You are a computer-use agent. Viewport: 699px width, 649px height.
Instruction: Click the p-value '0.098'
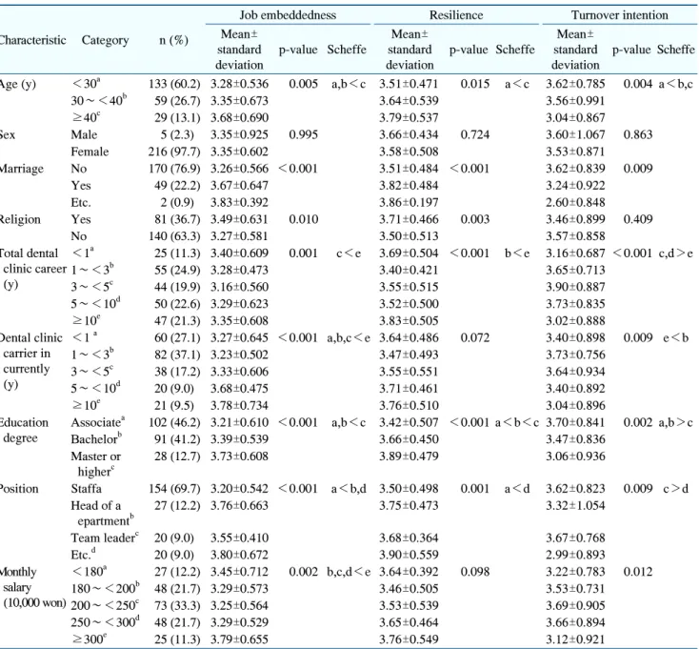pos(475,572)
